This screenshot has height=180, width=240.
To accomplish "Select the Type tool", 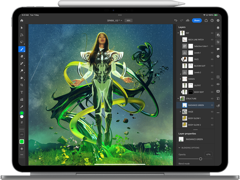I will [22, 92].
